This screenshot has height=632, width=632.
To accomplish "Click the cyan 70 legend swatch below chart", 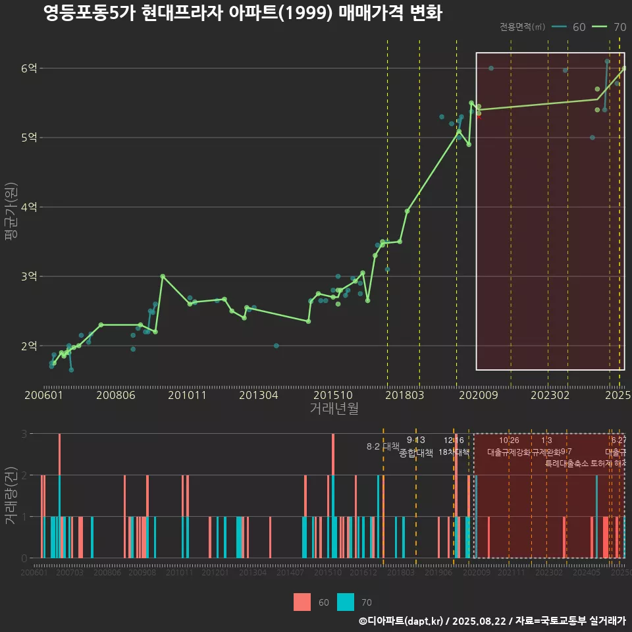I will click(345, 602).
